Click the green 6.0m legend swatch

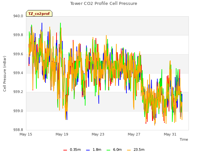[x=108, y=150]
